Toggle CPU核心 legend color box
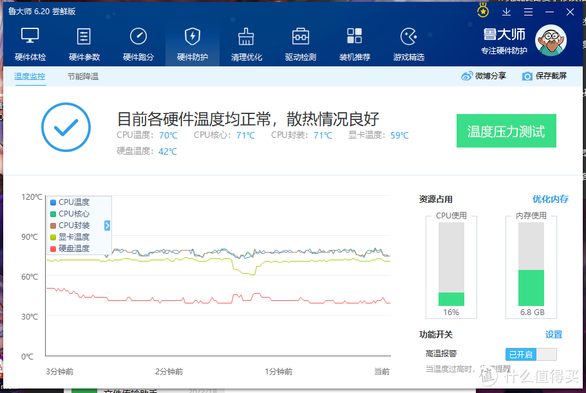The image size is (586, 393). [x=53, y=214]
